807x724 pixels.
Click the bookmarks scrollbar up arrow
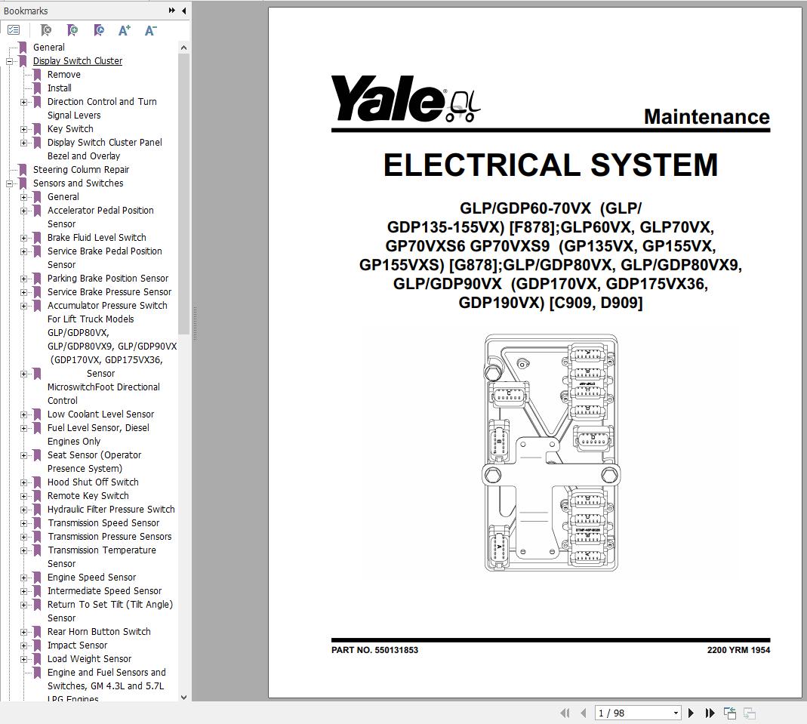pyautogui.click(x=183, y=48)
